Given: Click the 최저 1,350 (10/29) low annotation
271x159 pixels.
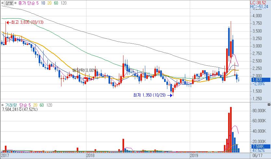Looking at the screenshot, I should point(153,95).
